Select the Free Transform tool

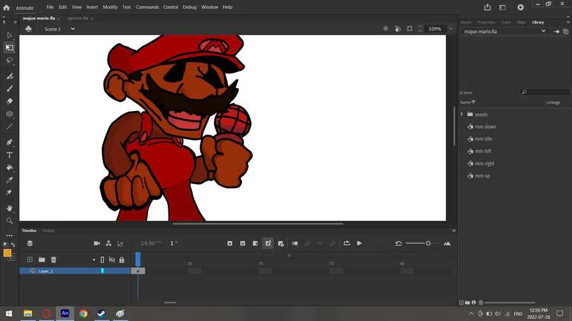click(x=10, y=48)
